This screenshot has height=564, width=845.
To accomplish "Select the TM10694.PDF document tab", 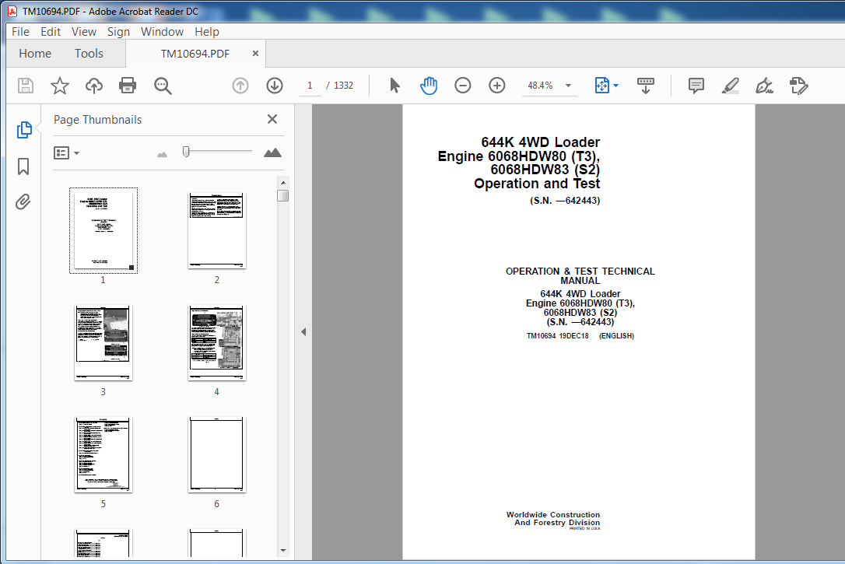I will 195,54.
